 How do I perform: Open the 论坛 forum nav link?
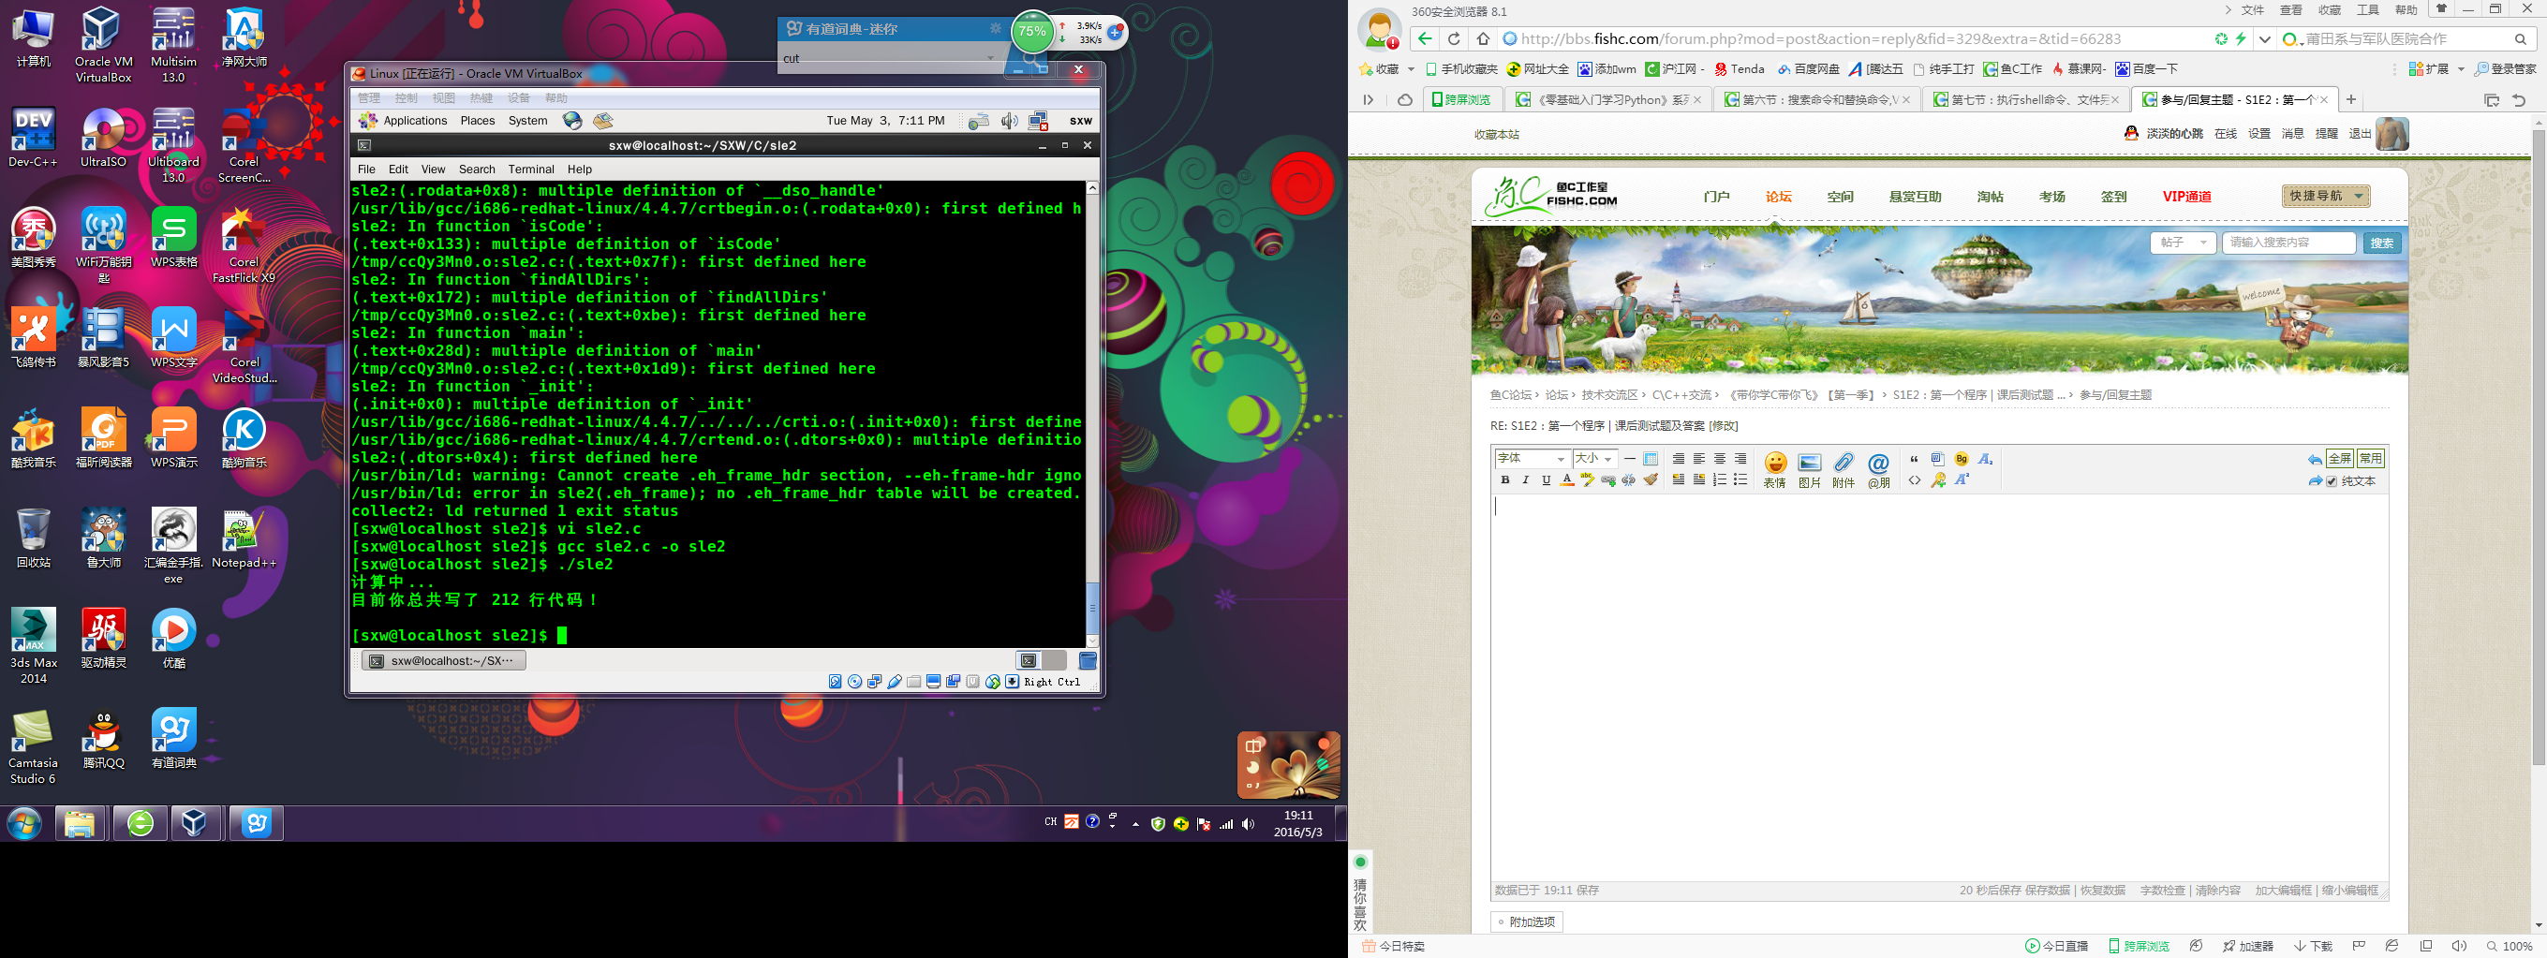1778,197
